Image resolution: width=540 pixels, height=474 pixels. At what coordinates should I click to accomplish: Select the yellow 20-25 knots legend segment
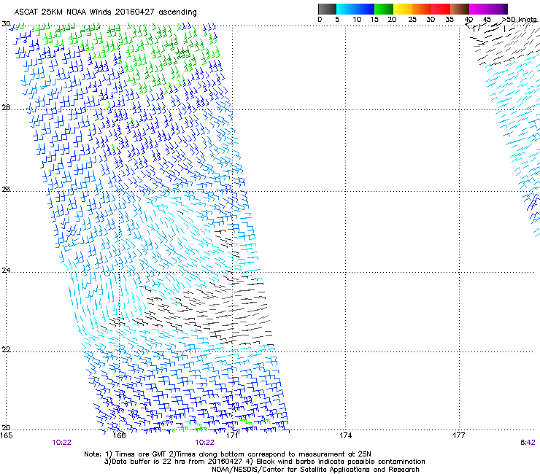(x=403, y=9)
